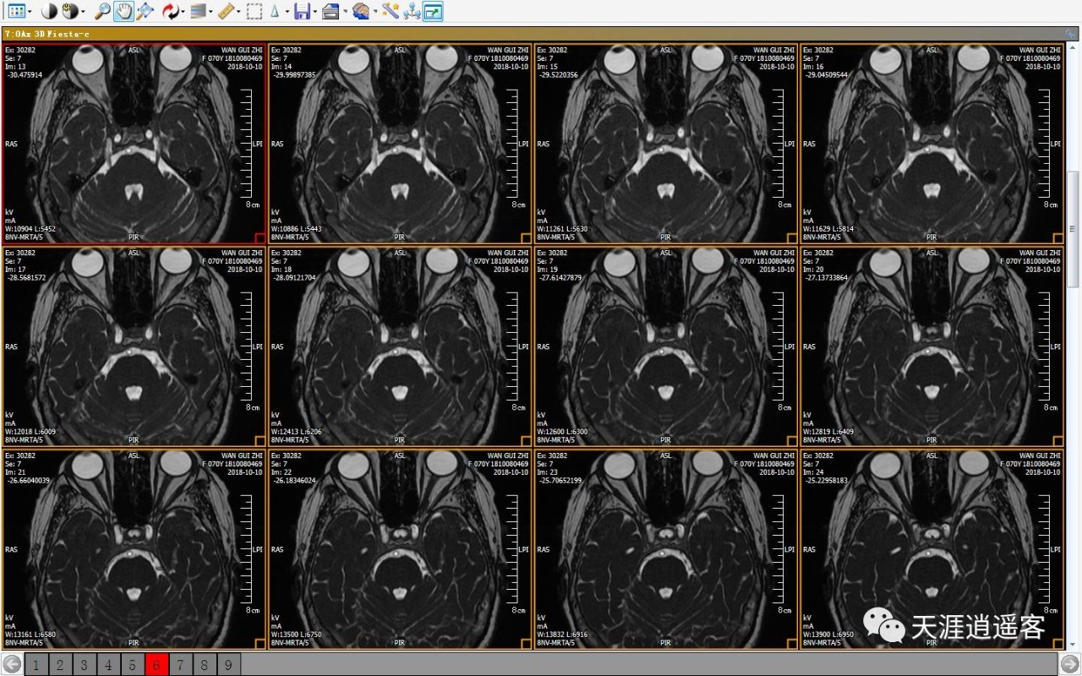Image resolution: width=1082 pixels, height=676 pixels.
Task: Select MRI image Im: 16 thumbnail
Action: click(932, 144)
